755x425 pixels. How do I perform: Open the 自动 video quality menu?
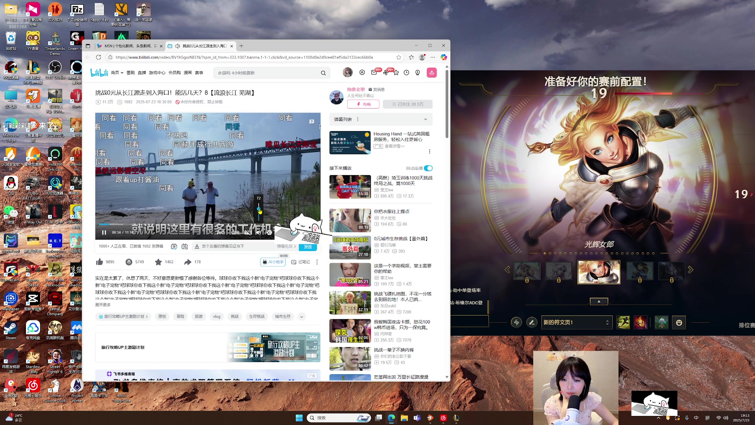[221, 233]
